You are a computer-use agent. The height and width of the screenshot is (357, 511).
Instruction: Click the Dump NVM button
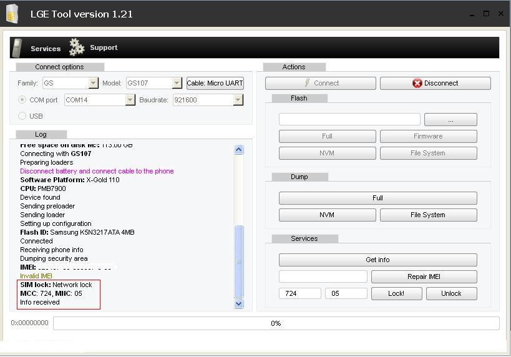pyautogui.click(x=327, y=215)
